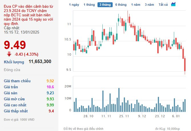Click the 20M volume axis label
Image resolution: width=191 pixels, height=131 pixels.
(68, 87)
